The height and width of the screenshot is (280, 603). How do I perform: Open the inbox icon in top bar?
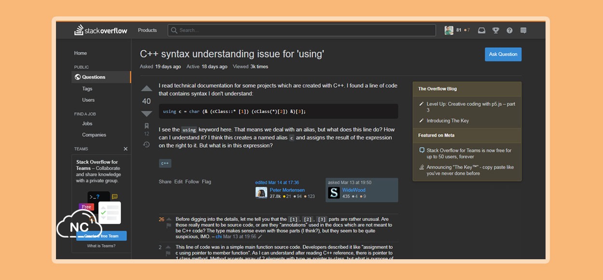tap(481, 30)
